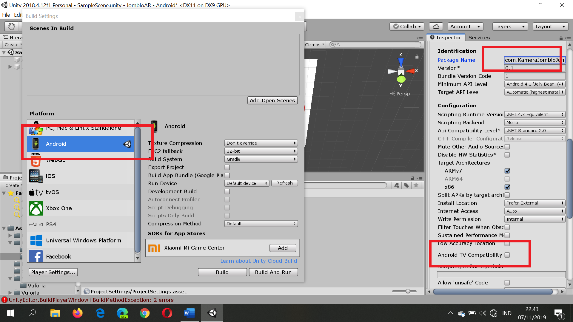
Task: Open the Account menu
Action: click(x=465, y=27)
